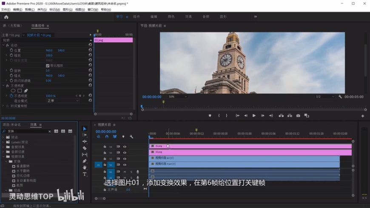Switch to 效果 workspace tab
The width and height of the screenshot is (370, 208).
point(188,17)
